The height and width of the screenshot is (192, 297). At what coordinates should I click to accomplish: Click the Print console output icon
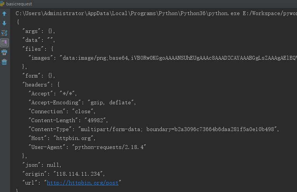[x=4, y=52]
